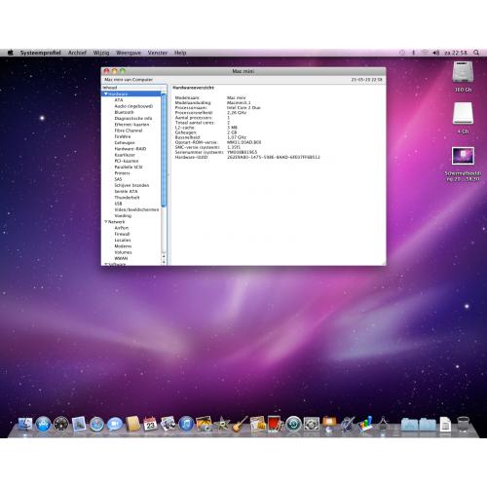Select Audio (ingebouwd) in sidebar
The width and height of the screenshot is (487, 487).
pyautogui.click(x=133, y=106)
